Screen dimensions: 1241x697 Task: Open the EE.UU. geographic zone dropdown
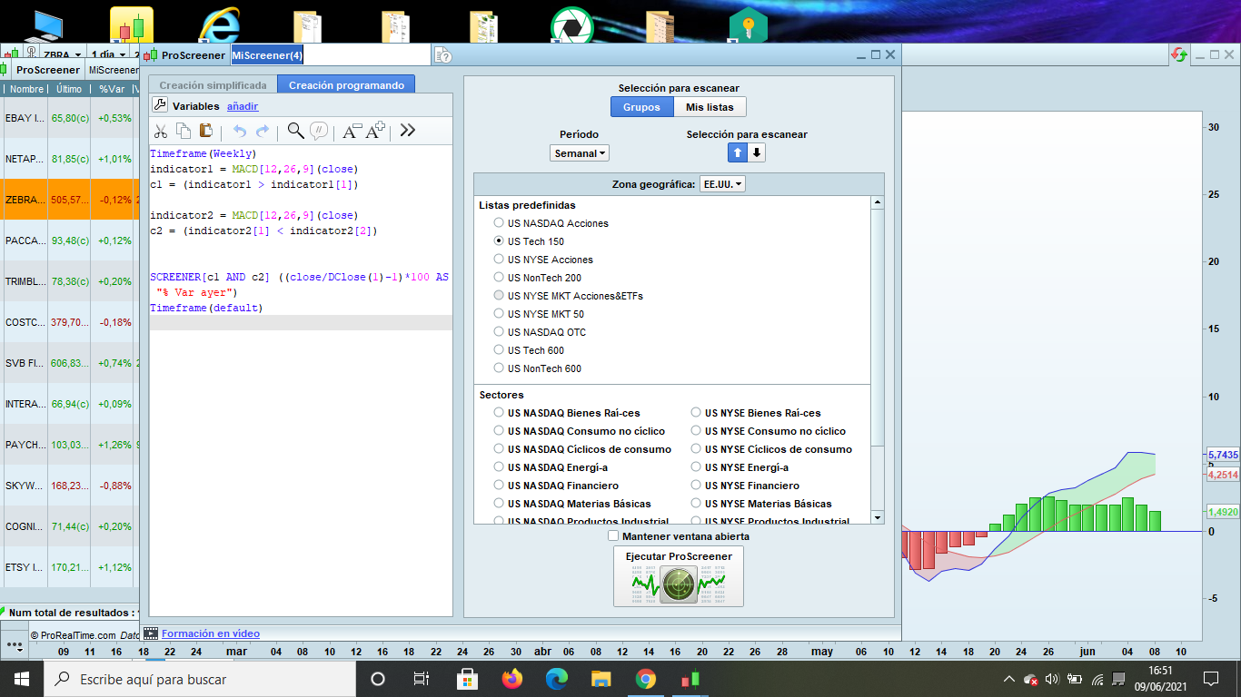pos(722,184)
